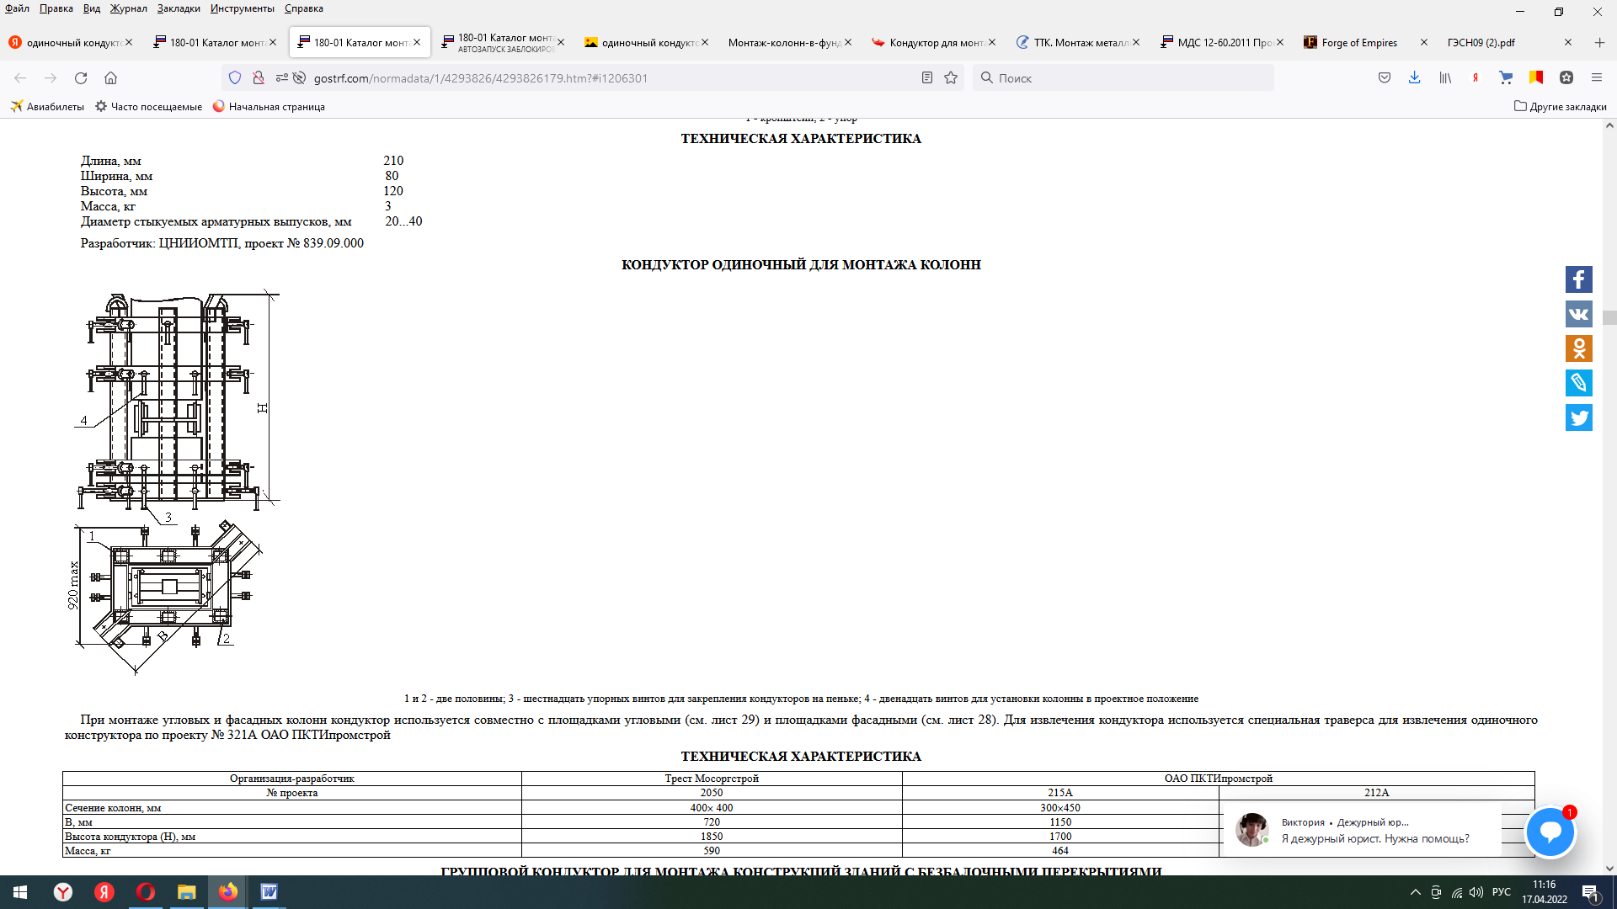
Task: Select table cell value 300×450
Action: pyautogui.click(x=1059, y=808)
